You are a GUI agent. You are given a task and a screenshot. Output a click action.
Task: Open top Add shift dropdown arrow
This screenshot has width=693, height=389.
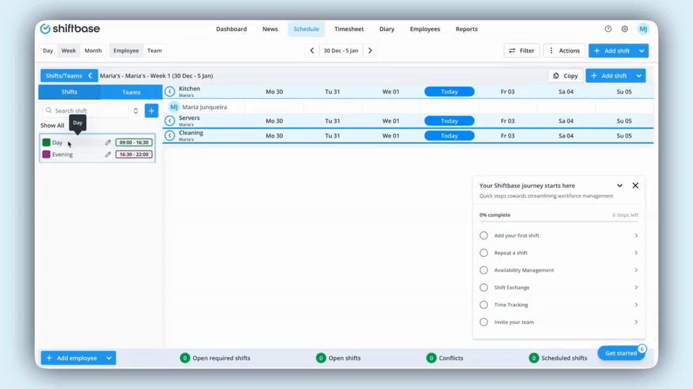tap(642, 51)
